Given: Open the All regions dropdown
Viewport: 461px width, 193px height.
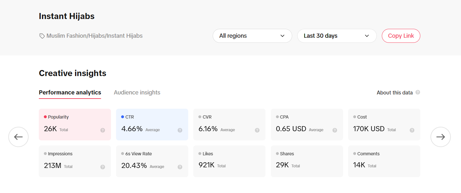Looking at the screenshot, I should pos(252,36).
